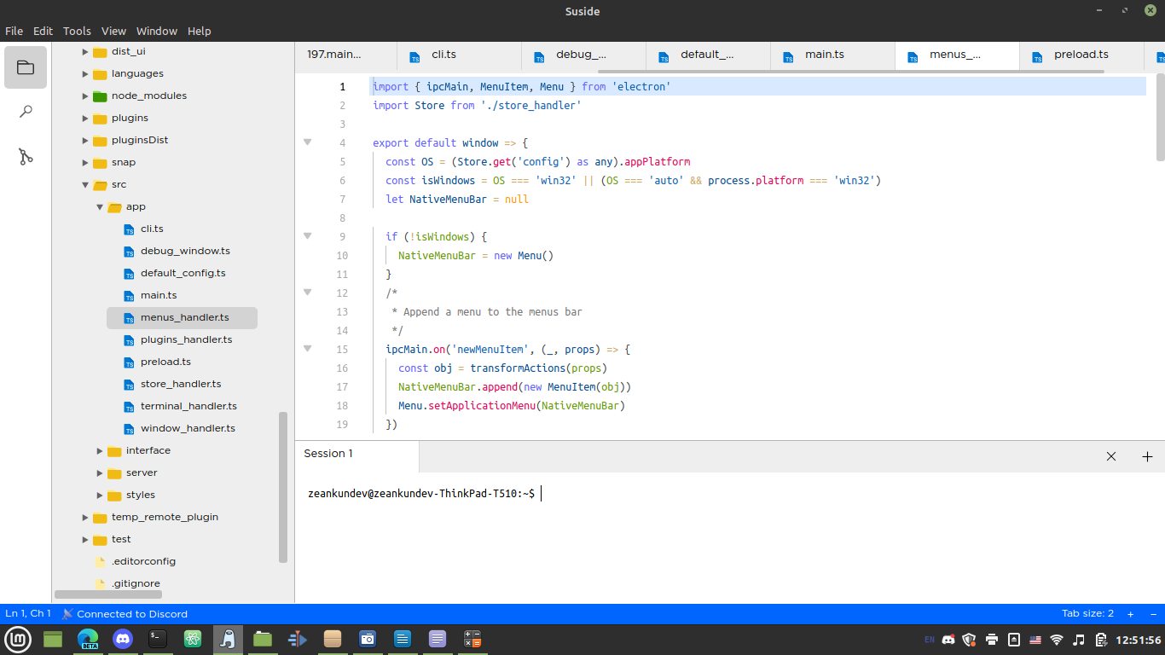
Task: Click the Connected to Discord label
Action: click(132, 613)
